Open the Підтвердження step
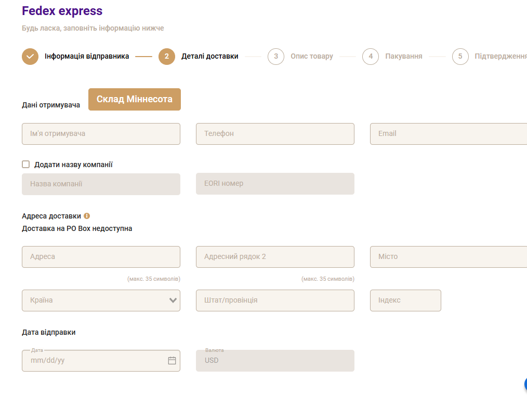Image resolution: width=527 pixels, height=396 pixels. pyautogui.click(x=501, y=57)
